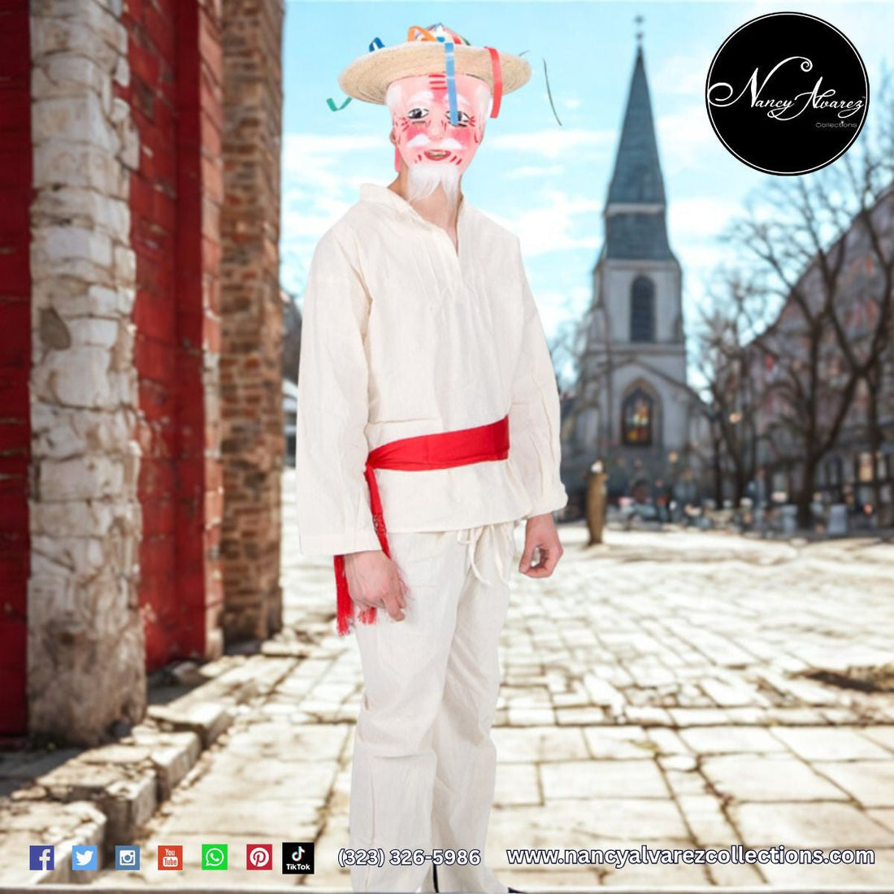Click the Facebook icon
Image resolution: width=894 pixels, height=894 pixels.
tap(41, 857)
